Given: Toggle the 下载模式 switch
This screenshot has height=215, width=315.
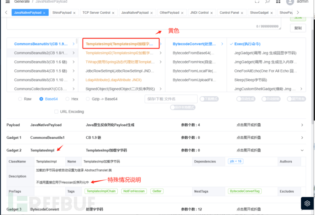Looking at the screenshot, I should point(209,99).
